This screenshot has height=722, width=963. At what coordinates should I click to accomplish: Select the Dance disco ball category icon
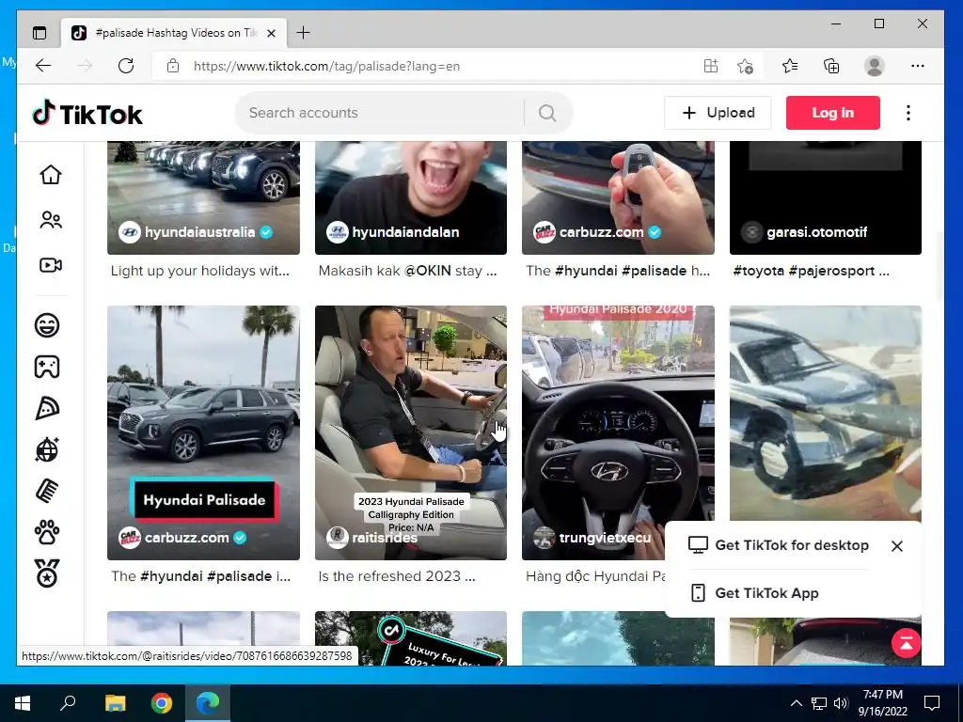click(47, 449)
